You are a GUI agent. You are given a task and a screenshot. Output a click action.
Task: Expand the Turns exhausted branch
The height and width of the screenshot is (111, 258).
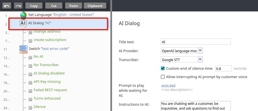pyautogui.click(x=30, y=99)
